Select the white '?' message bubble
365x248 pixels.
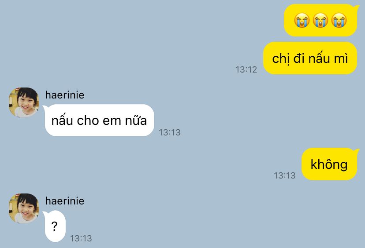pos(54,226)
